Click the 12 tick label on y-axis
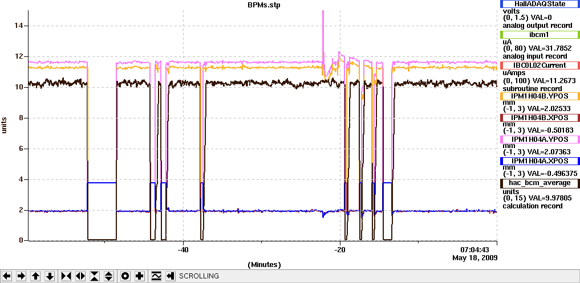 pyautogui.click(x=18, y=56)
